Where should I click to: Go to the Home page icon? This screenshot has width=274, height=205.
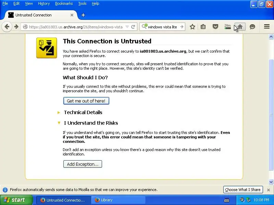click(x=240, y=27)
